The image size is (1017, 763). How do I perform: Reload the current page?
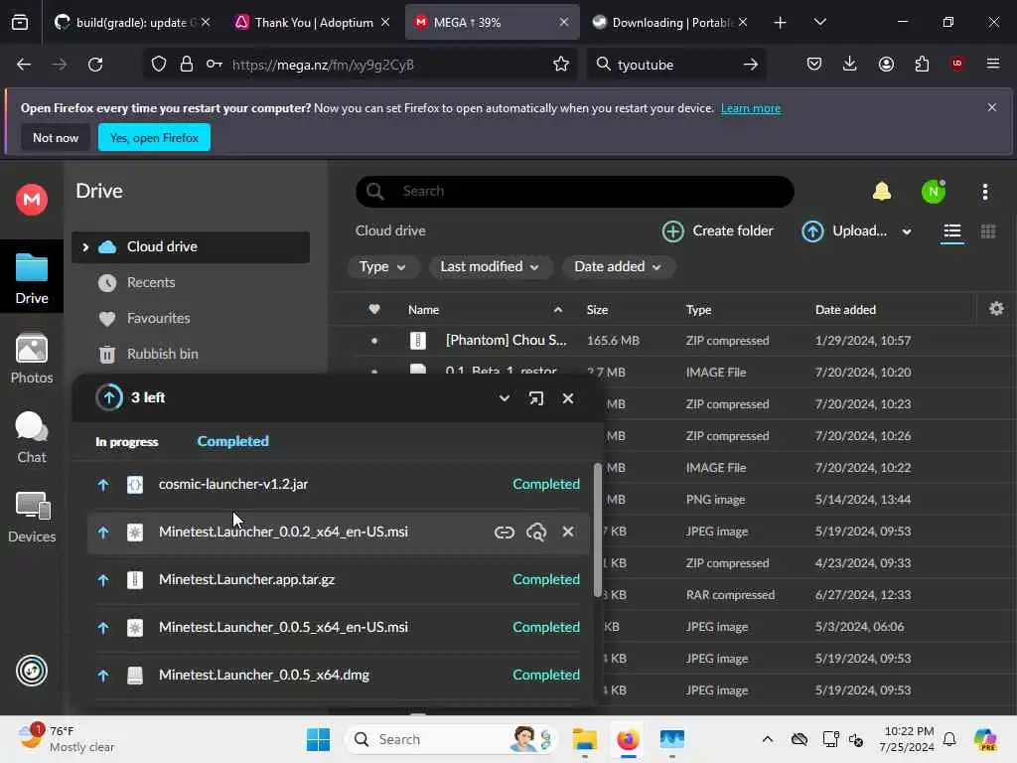95,65
